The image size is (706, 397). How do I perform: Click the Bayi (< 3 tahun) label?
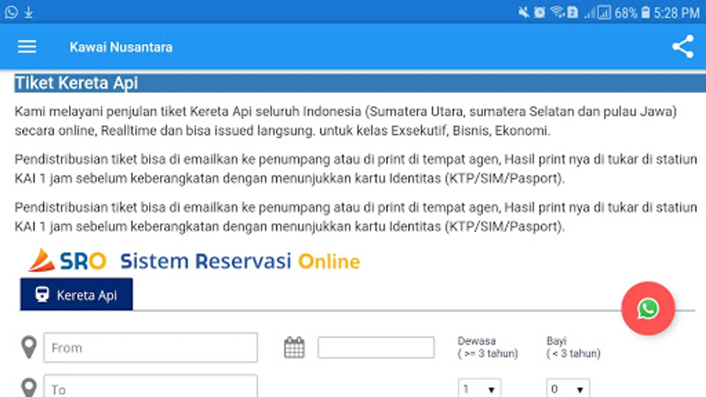(573, 347)
